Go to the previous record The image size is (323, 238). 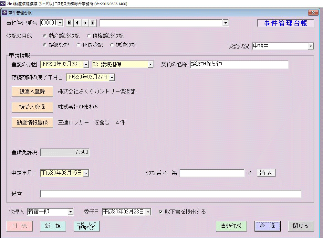(x=77, y=23)
